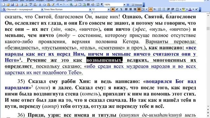
Task: Toggle the bulleted list
Action: [164, 9]
